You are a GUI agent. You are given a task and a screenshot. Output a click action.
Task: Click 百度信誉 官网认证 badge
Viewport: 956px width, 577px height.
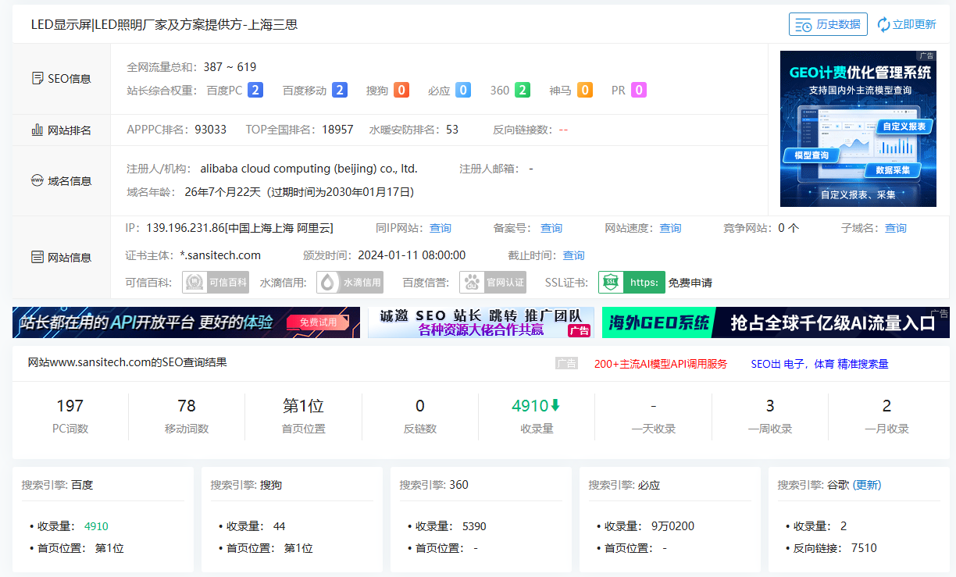click(493, 282)
